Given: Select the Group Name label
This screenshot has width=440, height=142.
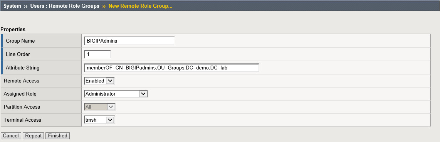Looking at the screenshot, I should point(20,41).
